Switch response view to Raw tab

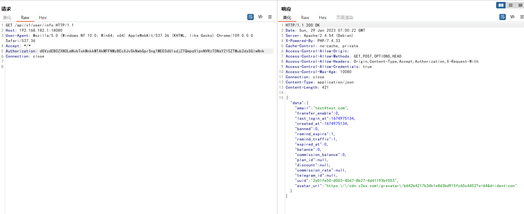(x=305, y=17)
